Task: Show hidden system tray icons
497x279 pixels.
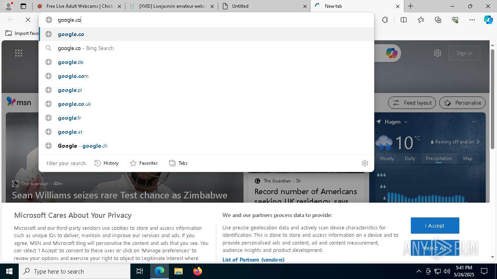Action: click(419, 271)
